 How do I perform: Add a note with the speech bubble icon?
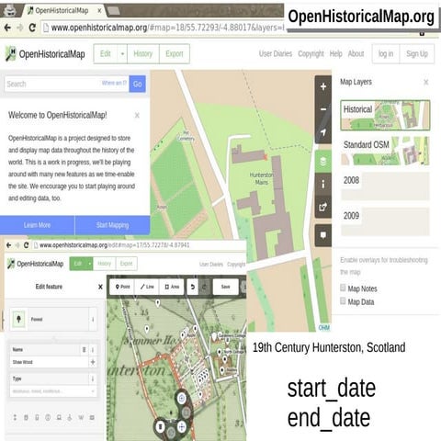(323, 235)
